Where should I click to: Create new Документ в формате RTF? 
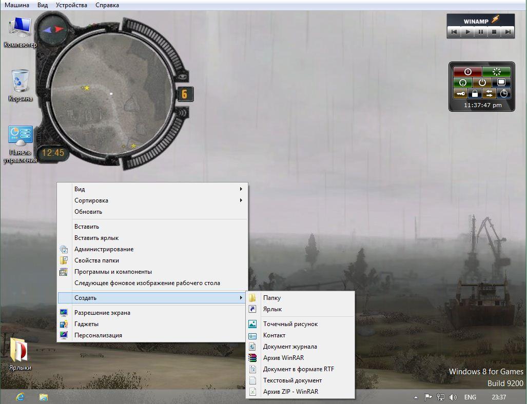point(301,369)
